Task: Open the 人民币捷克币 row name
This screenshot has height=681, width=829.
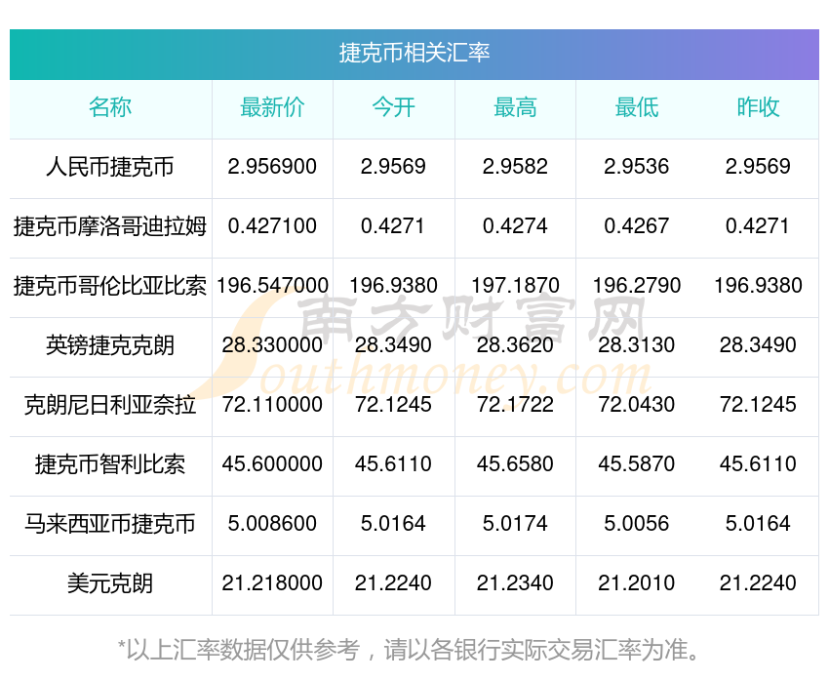Action: coord(110,167)
